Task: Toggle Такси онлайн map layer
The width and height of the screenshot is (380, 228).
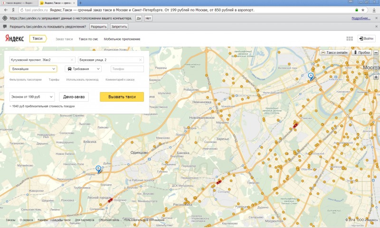Action: [x=334, y=52]
